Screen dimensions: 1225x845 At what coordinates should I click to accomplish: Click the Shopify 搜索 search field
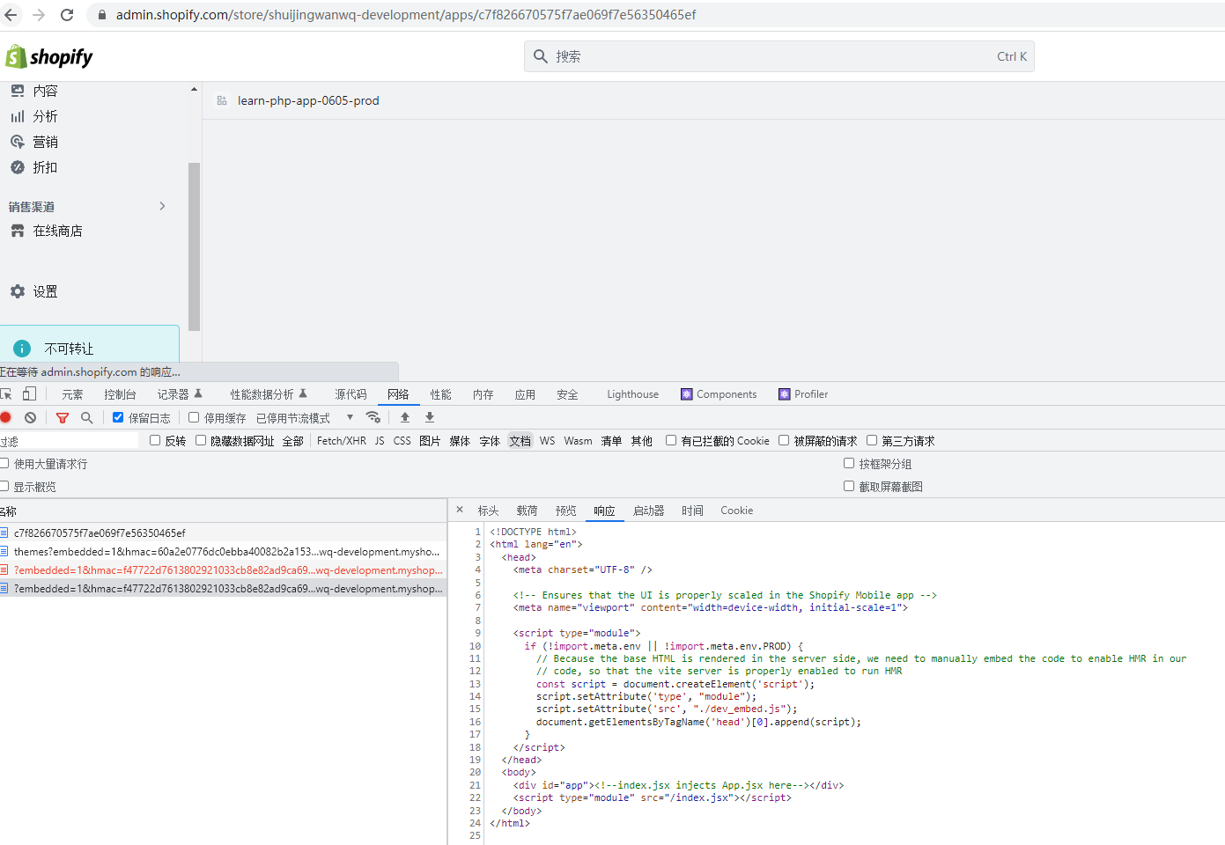[x=775, y=56]
